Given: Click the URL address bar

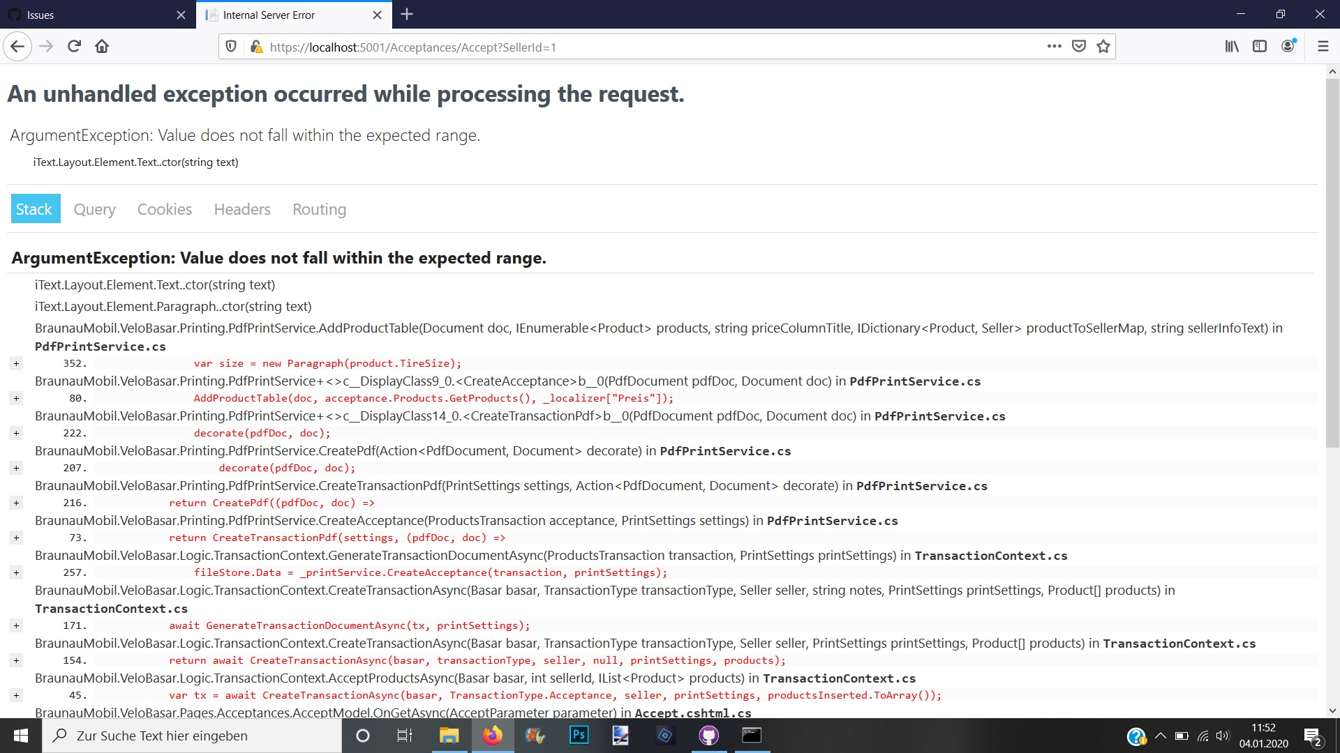Looking at the screenshot, I should [x=628, y=47].
